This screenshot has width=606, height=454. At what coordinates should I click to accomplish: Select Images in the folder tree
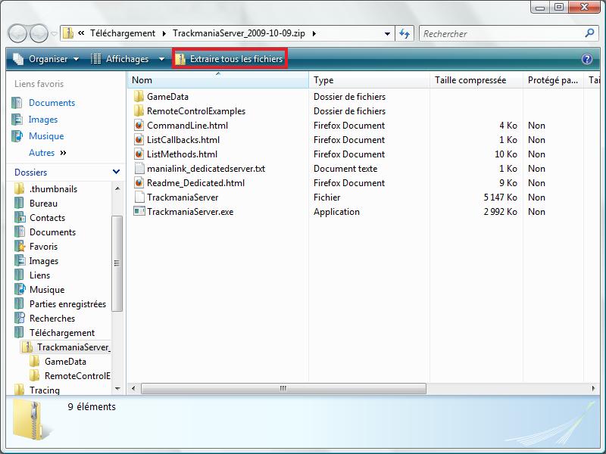pyautogui.click(x=44, y=261)
